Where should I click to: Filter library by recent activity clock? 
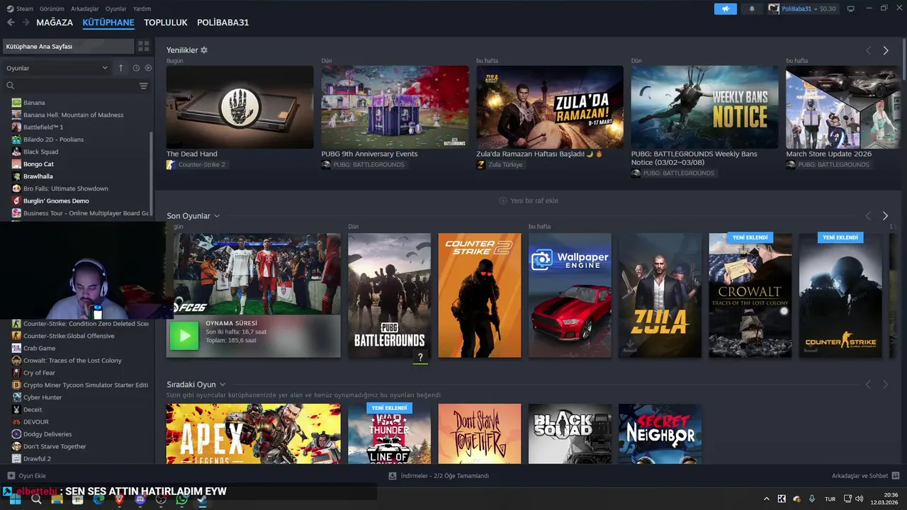136,68
